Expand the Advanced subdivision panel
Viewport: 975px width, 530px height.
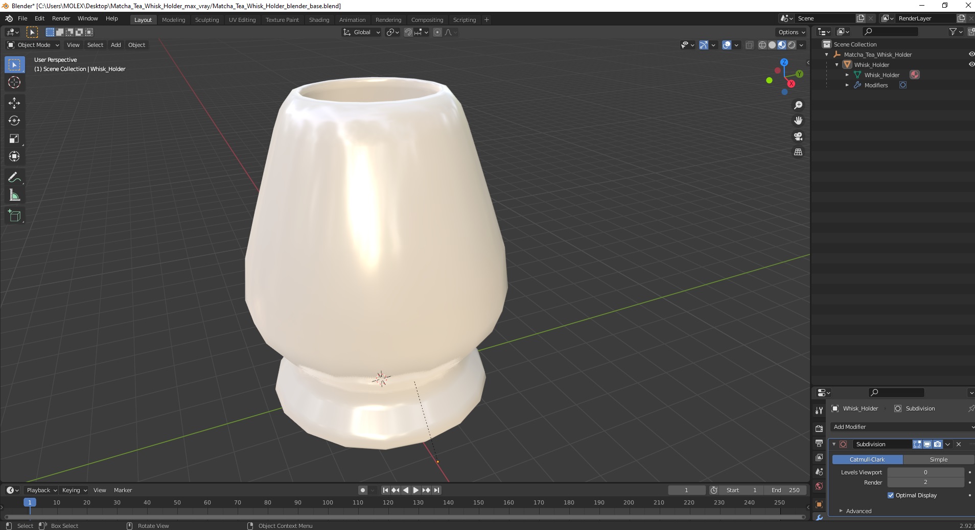coord(858,511)
